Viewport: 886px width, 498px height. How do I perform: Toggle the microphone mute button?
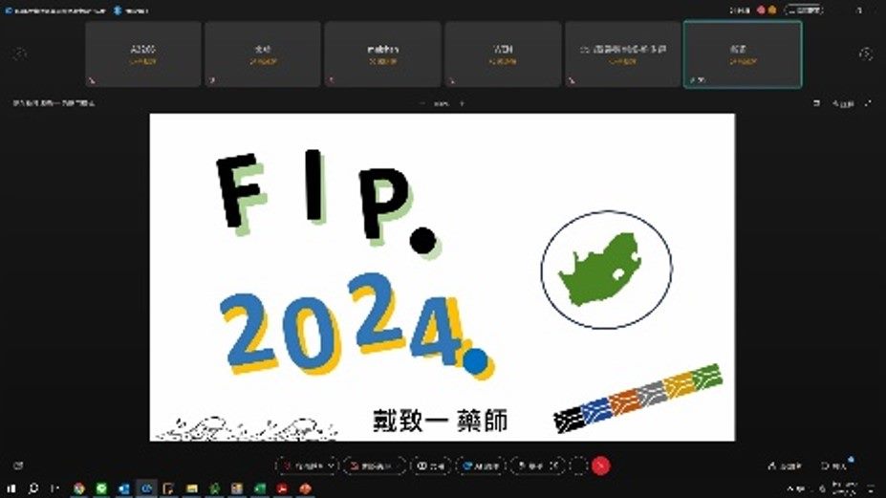tap(302, 466)
